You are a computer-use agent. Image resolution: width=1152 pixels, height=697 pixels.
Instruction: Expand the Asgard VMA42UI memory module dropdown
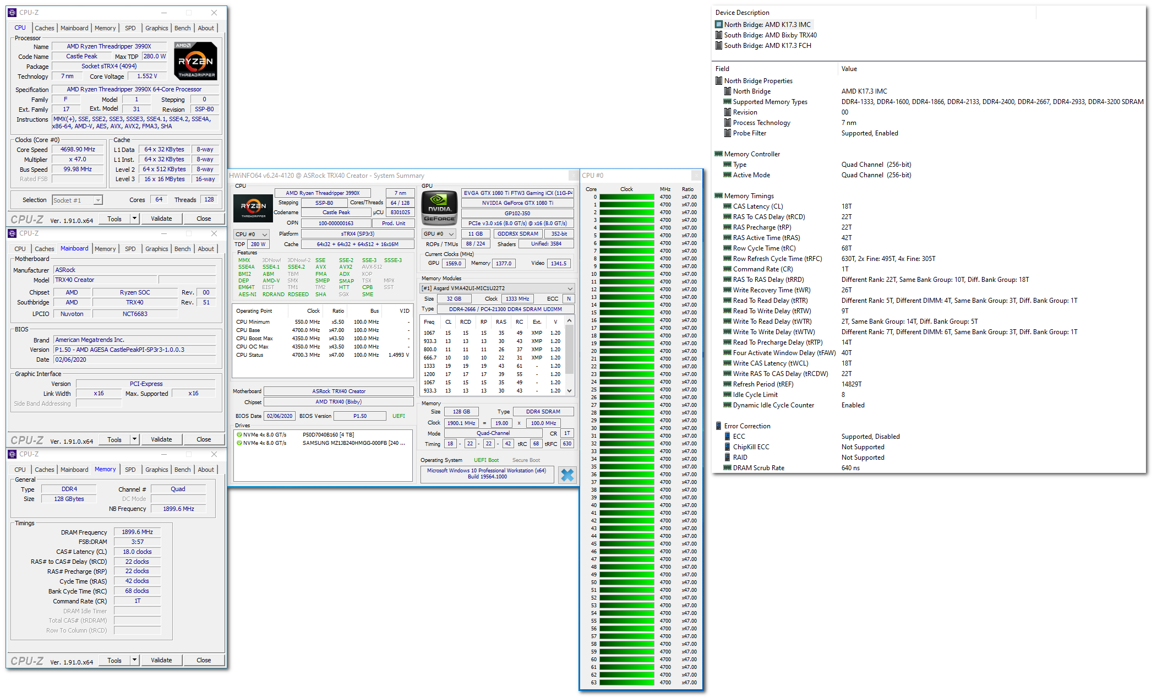[x=498, y=288]
